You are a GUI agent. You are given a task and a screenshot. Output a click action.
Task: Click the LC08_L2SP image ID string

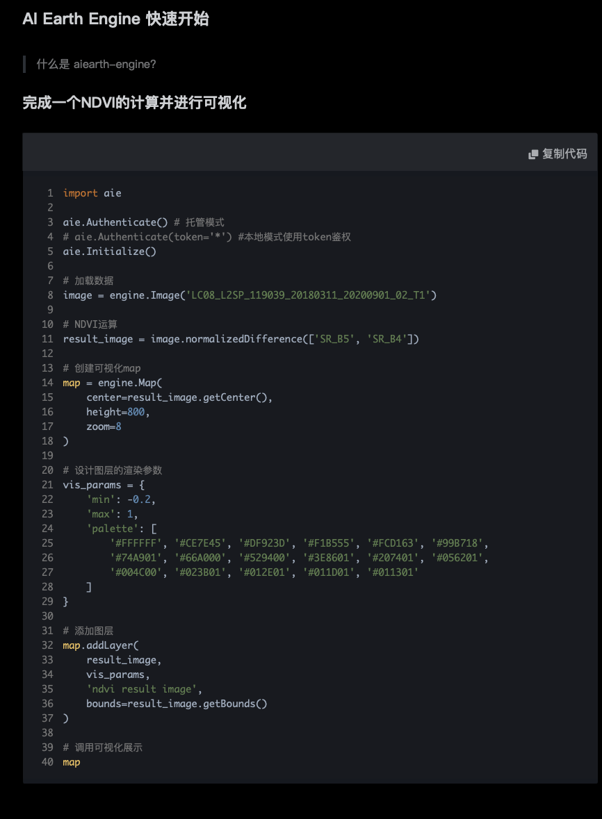click(x=308, y=295)
